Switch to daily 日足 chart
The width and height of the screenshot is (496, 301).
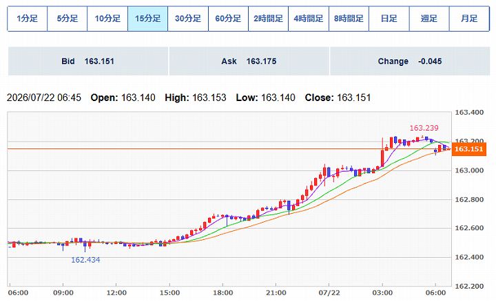coord(389,19)
